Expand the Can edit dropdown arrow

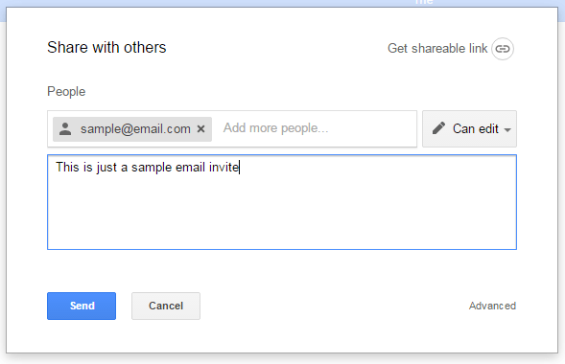click(x=507, y=130)
